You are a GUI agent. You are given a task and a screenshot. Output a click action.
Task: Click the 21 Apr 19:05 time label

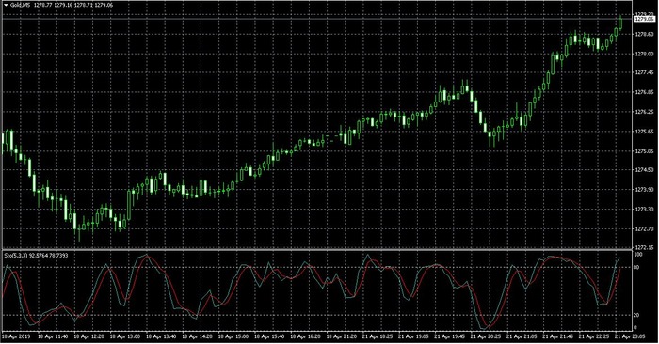point(414,336)
